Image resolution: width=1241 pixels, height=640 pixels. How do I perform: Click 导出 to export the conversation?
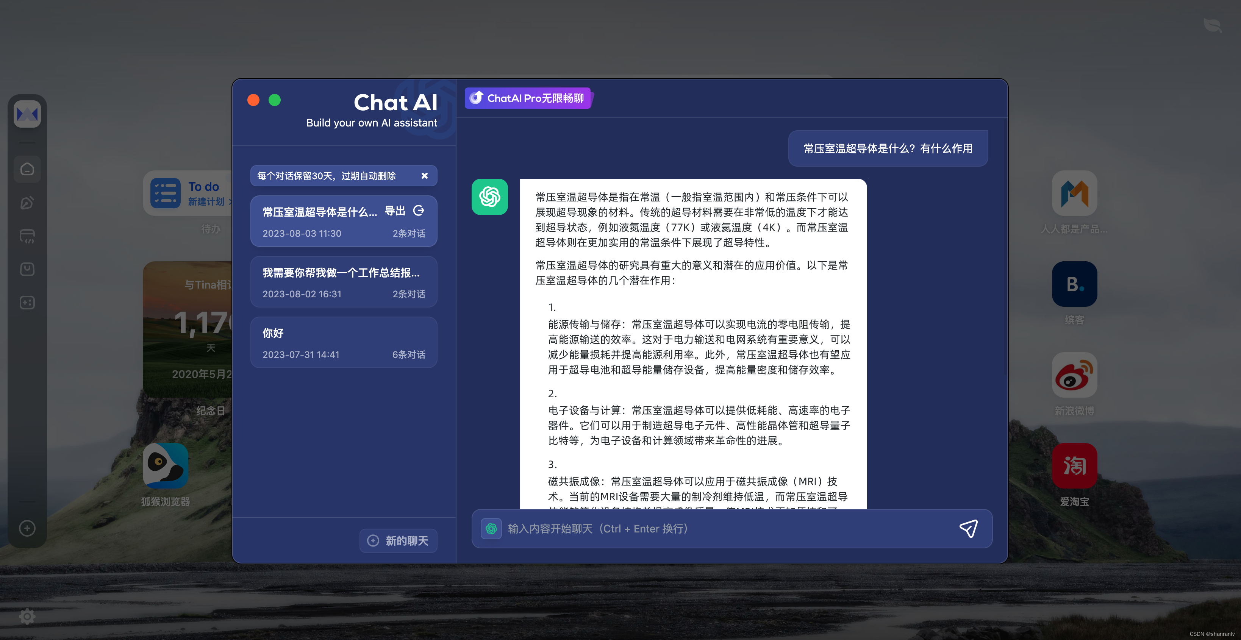point(395,211)
